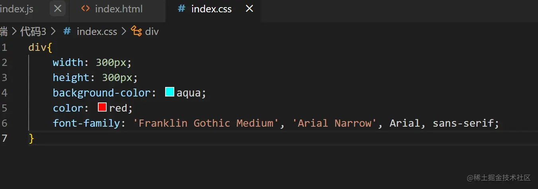Click the 代码3 breadcrumb folder

[33, 31]
